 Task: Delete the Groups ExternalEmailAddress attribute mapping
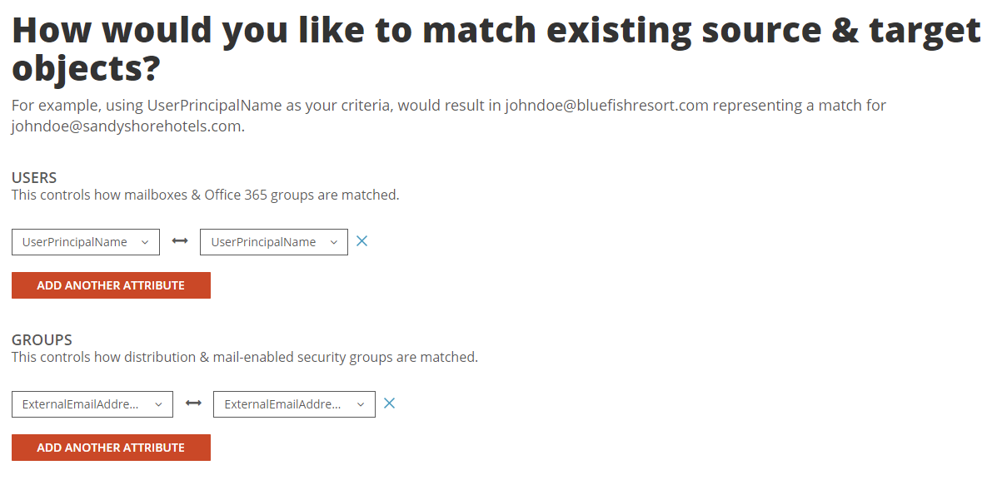point(389,403)
